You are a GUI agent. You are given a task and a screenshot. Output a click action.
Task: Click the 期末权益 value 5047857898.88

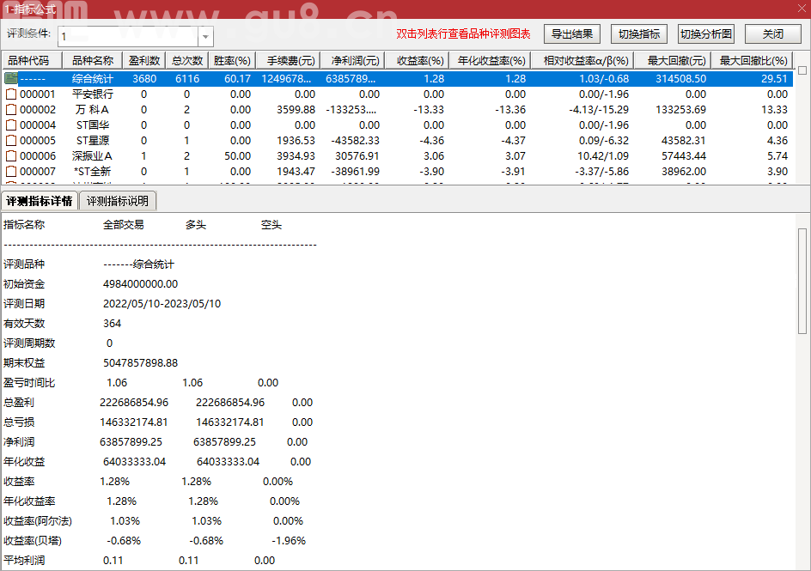coord(140,363)
